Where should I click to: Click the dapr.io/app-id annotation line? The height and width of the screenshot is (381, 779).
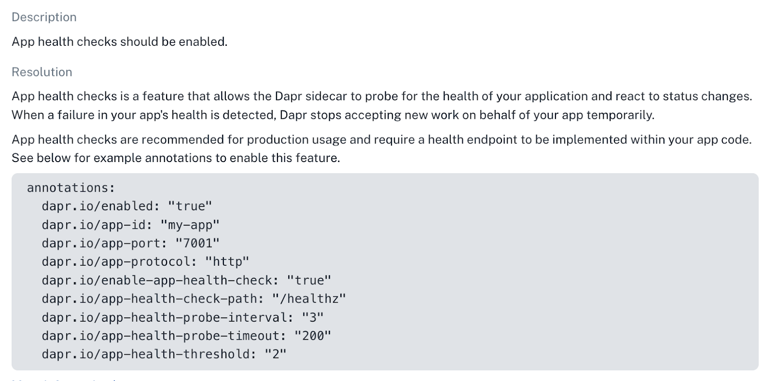coord(130,225)
